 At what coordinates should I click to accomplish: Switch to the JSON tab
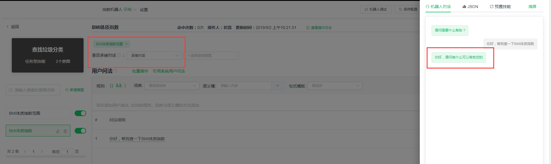470,7
